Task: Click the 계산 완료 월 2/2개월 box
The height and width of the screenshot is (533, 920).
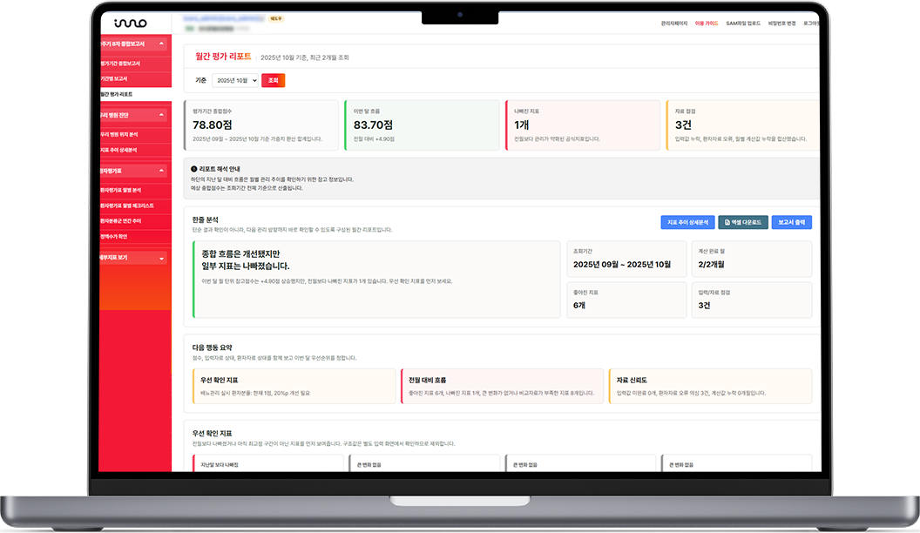Action: tap(752, 259)
